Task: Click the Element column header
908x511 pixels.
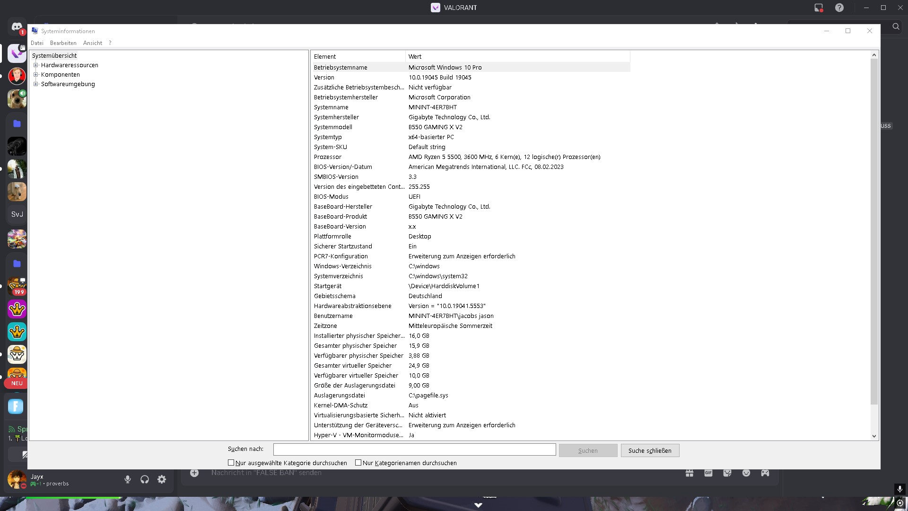Action: coord(358,56)
